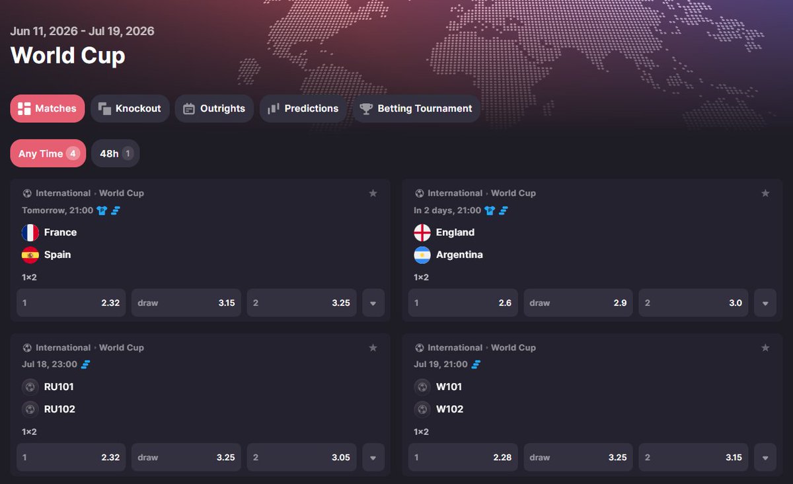This screenshot has height=484, width=793.
Task: Open the Outrights tab
Action: 215,108
